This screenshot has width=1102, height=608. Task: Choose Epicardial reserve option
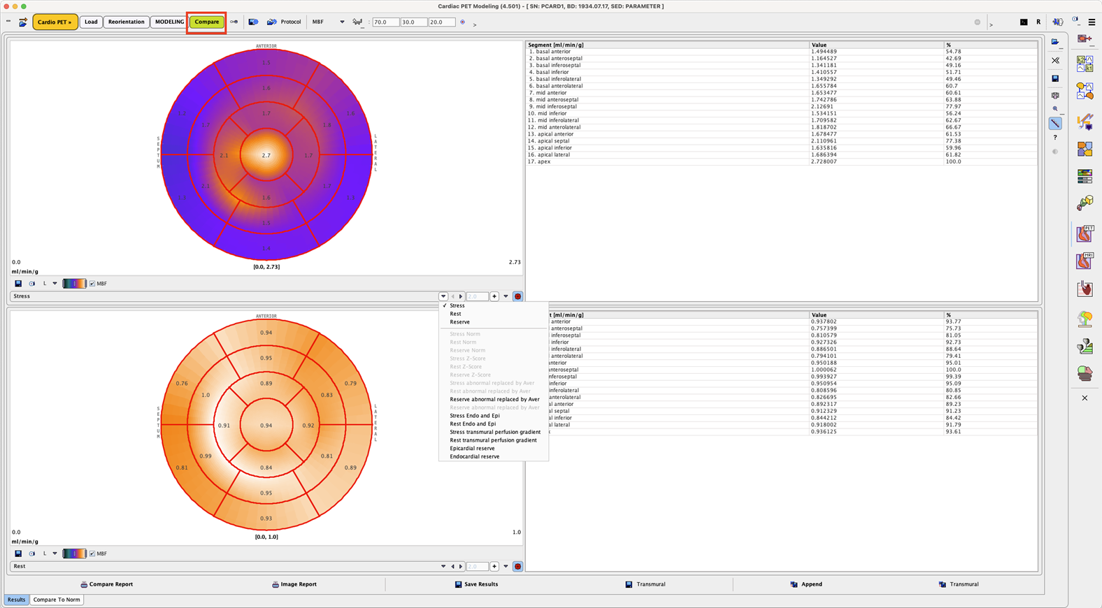(x=493, y=449)
